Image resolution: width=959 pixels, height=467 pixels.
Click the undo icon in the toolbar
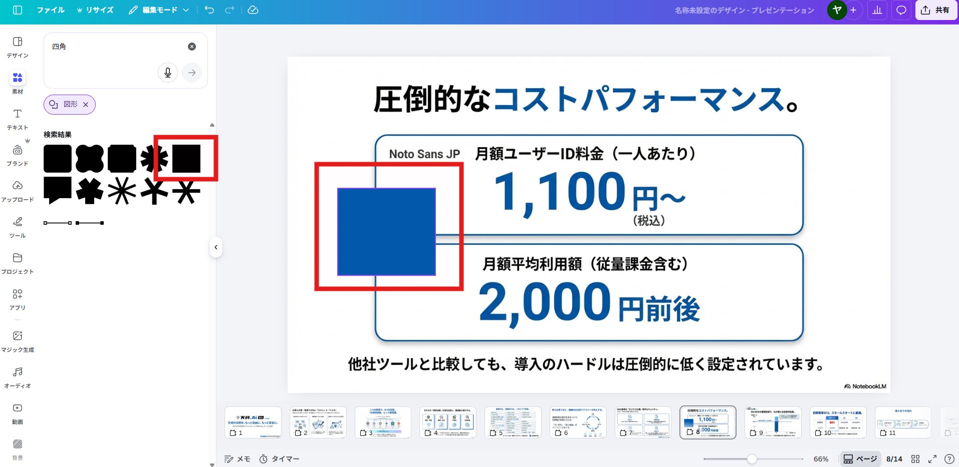(209, 10)
